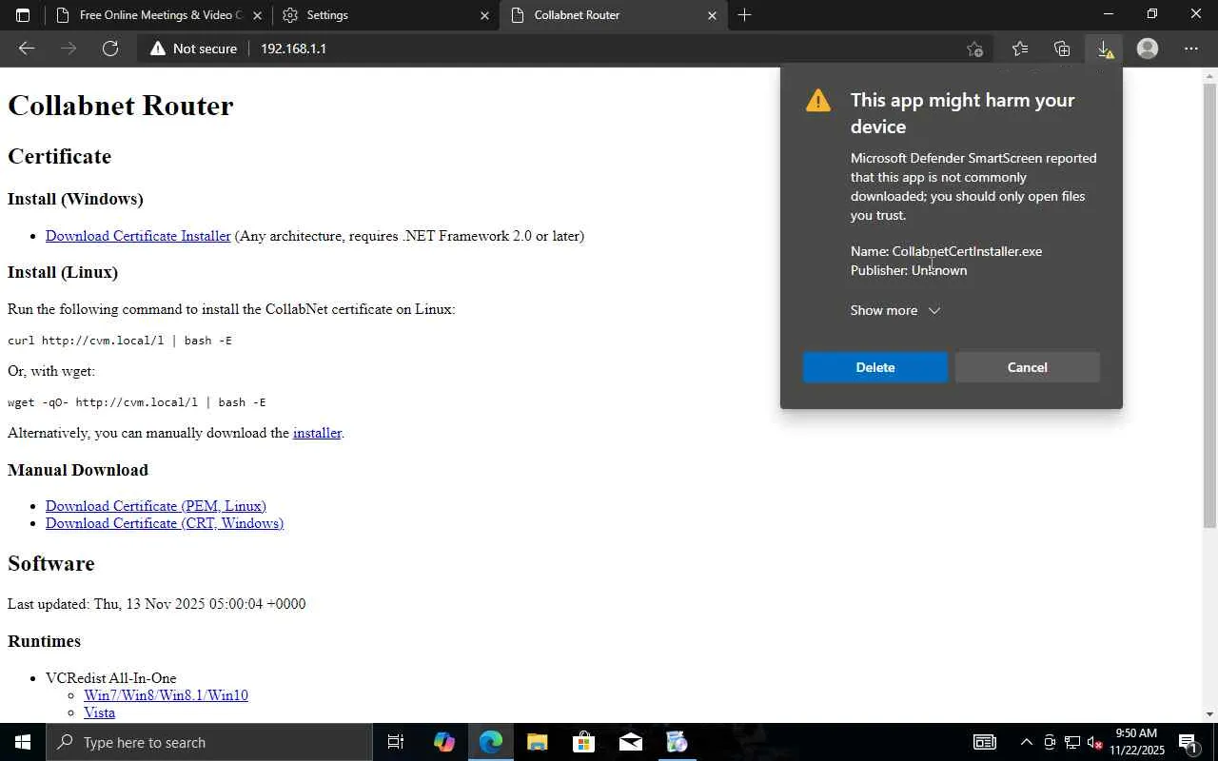Viewport: 1218px width, 761px height.
Task: Click the curl command text
Action: click(x=120, y=341)
